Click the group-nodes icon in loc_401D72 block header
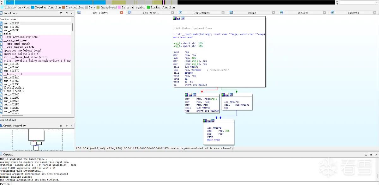The image size is (379, 185). (231, 95)
